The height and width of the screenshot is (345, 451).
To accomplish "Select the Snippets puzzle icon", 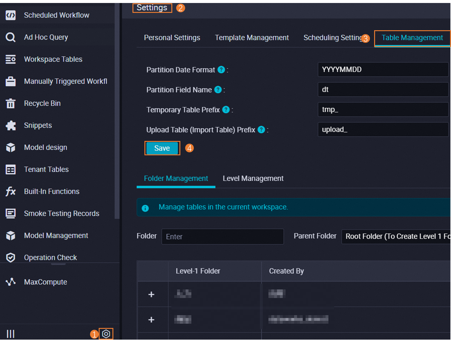I will (11, 125).
